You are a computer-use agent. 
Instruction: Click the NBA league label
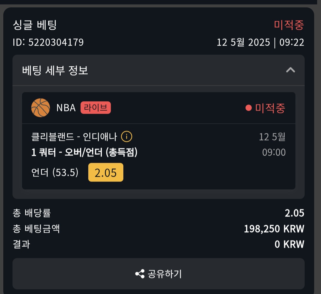pos(66,108)
